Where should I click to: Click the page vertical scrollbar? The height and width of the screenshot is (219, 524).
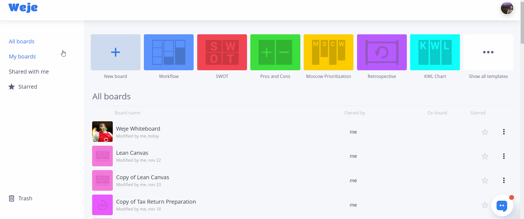coord(522,23)
